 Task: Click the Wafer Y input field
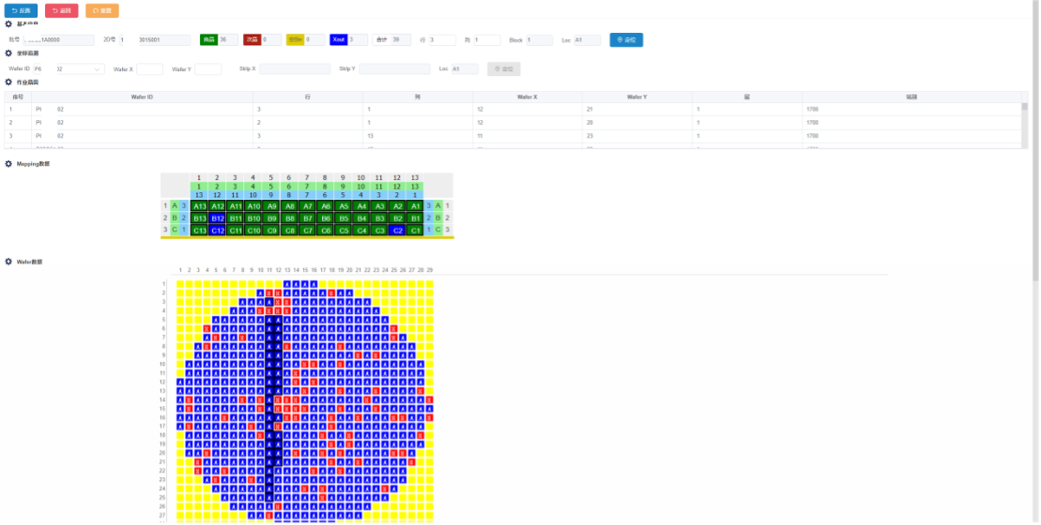207,69
